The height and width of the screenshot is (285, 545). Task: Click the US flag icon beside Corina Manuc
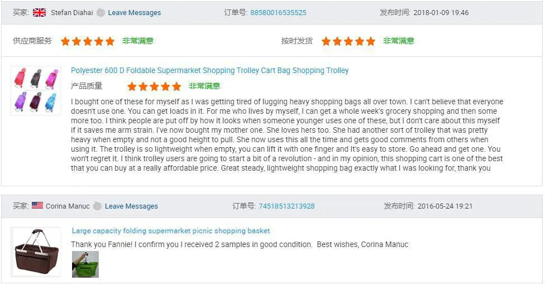(37, 206)
